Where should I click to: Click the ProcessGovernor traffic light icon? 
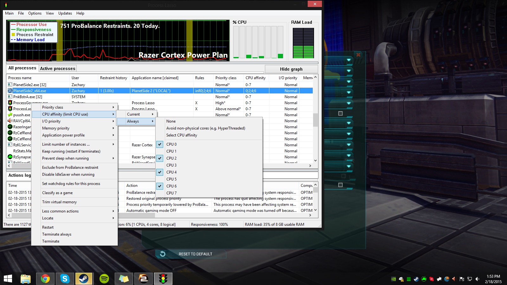pos(10,103)
